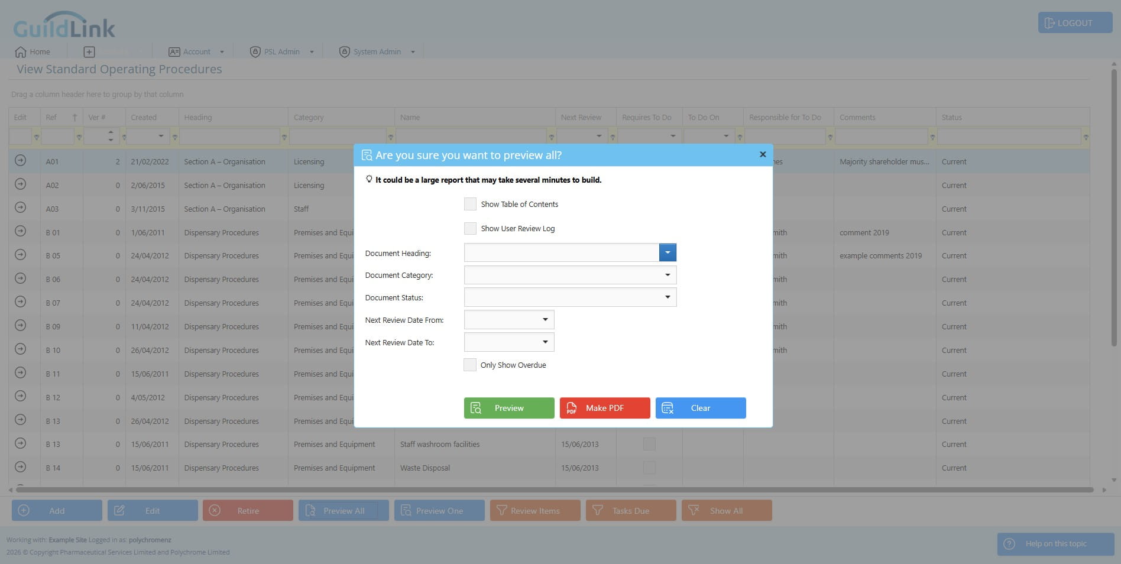This screenshot has width=1121, height=564.
Task: Click the Clear button's filter-clear icon
Action: point(668,408)
